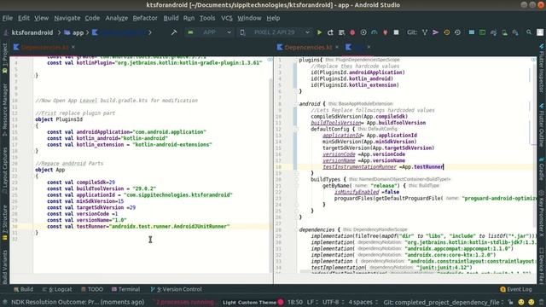Toggle the Gradle side panel
This screenshot has height=307, width=546.
[x=542, y=169]
